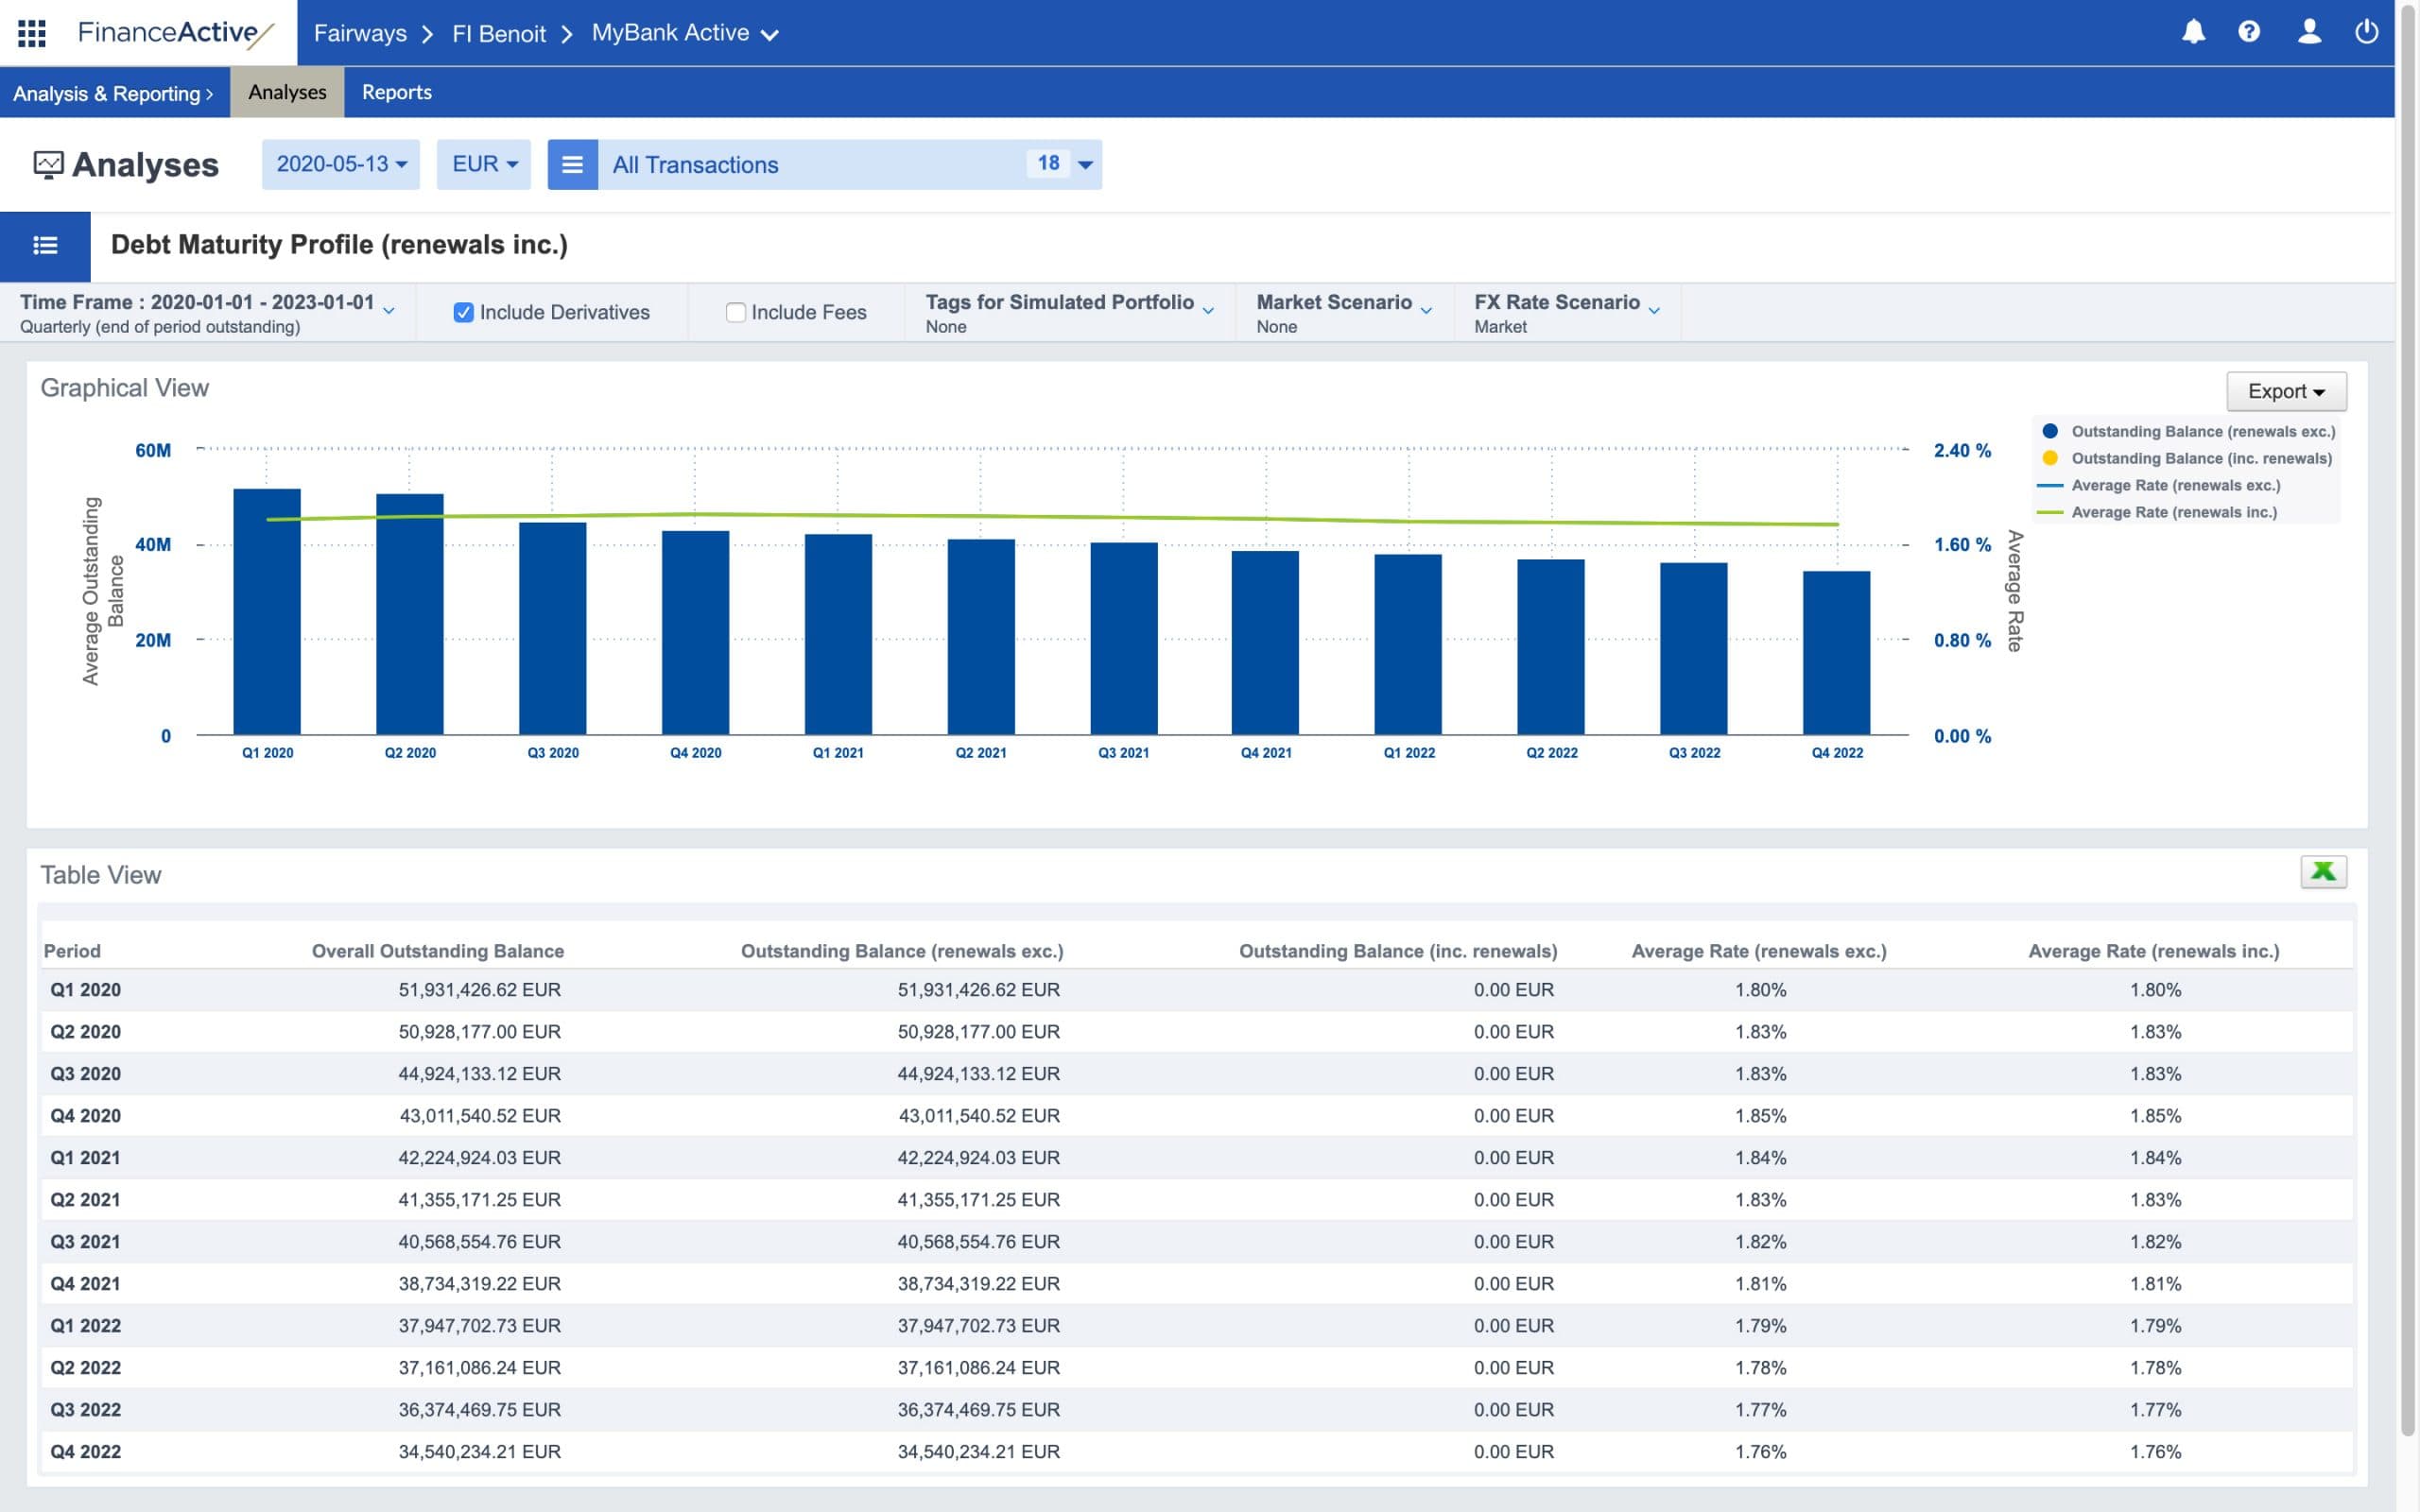This screenshot has height=1512, width=2420.
Task: Click the transactions filter list icon
Action: (x=572, y=165)
